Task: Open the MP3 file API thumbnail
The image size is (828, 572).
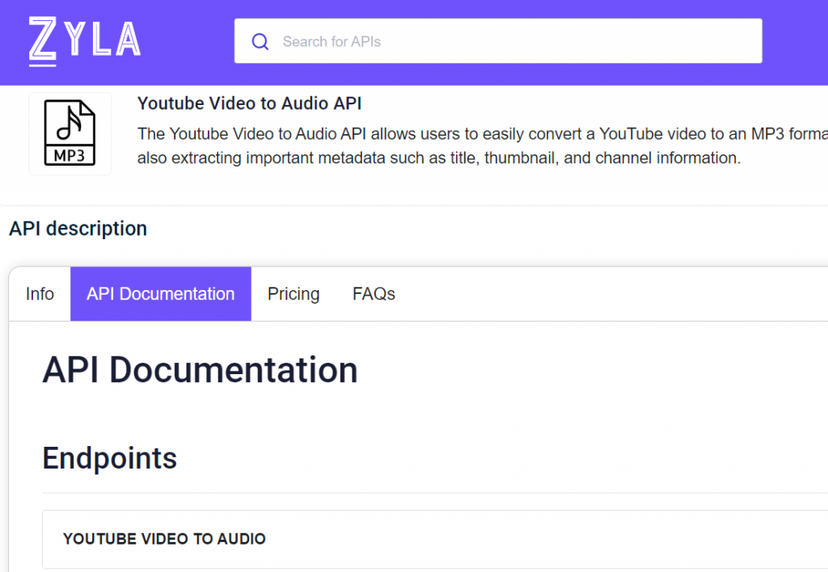Action: click(x=70, y=133)
